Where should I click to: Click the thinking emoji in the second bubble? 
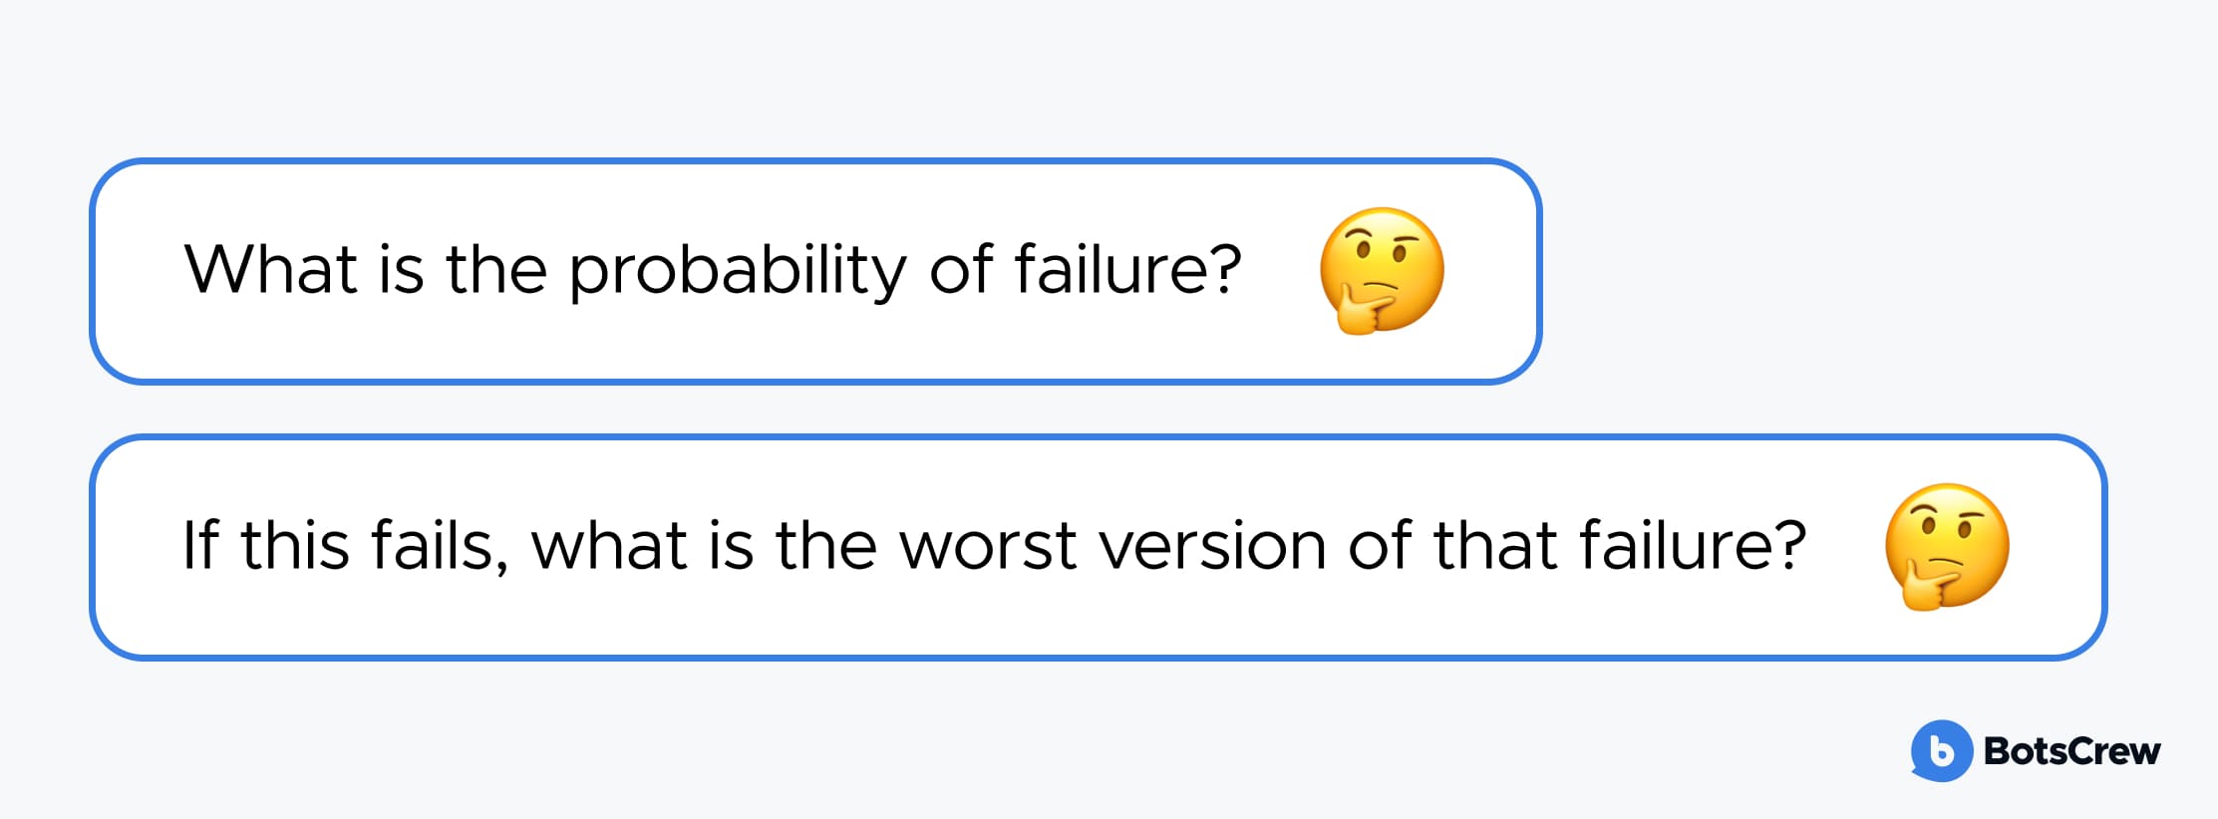1946,546
